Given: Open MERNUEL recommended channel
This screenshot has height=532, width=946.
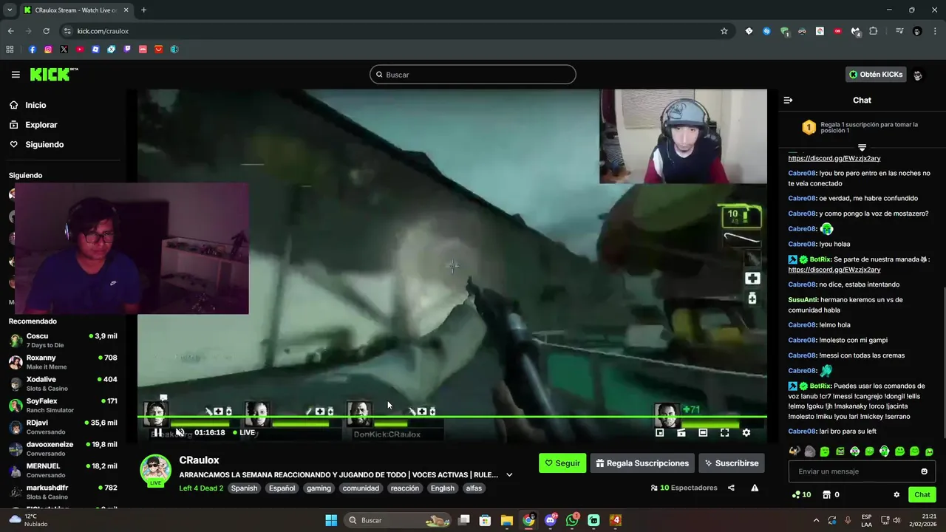Looking at the screenshot, I should [x=63, y=470].
